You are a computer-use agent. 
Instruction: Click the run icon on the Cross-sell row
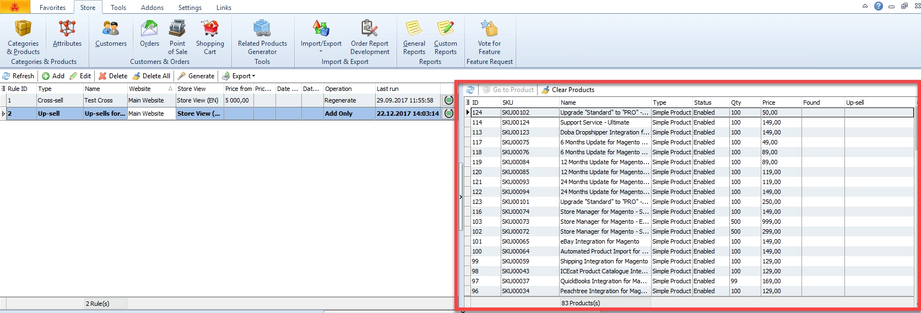(x=448, y=100)
